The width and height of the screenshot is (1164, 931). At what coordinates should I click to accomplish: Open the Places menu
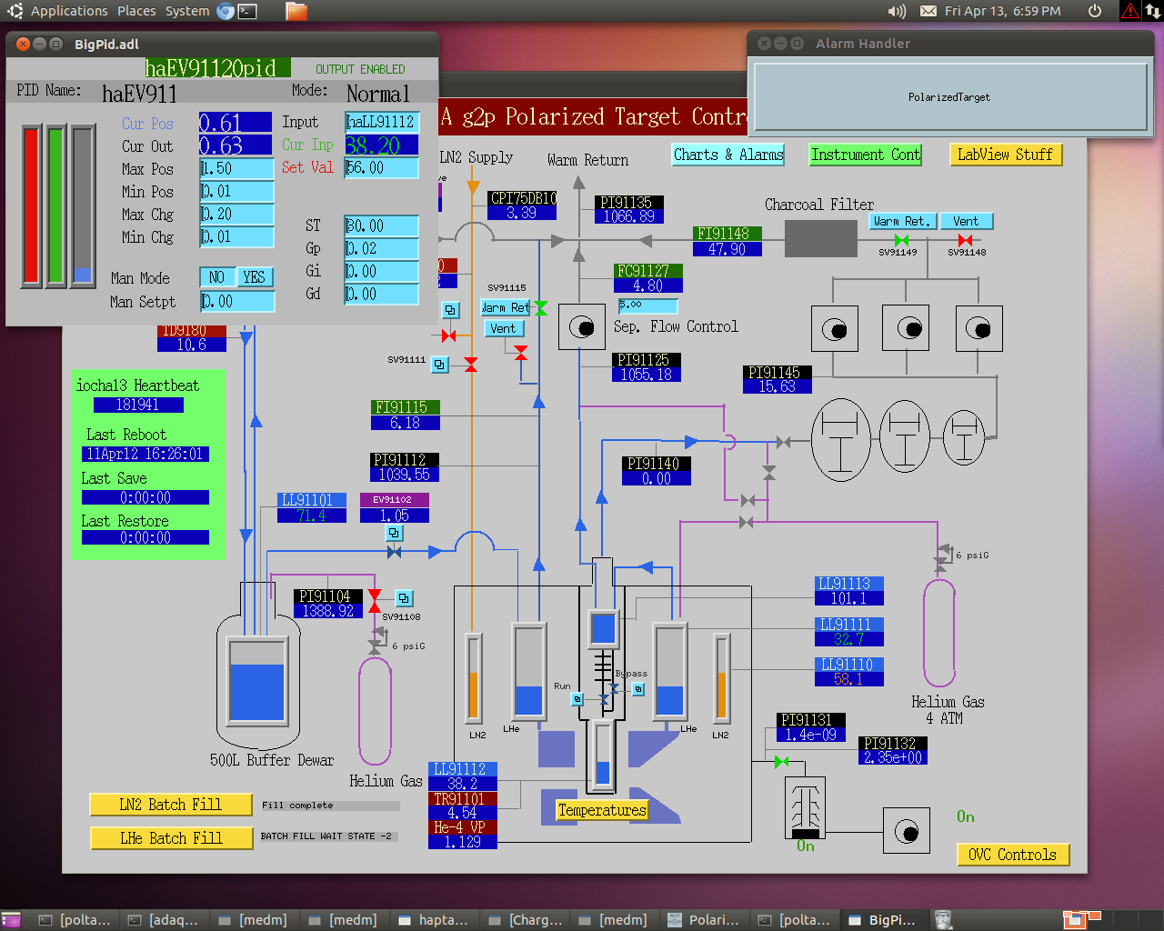[x=136, y=11]
